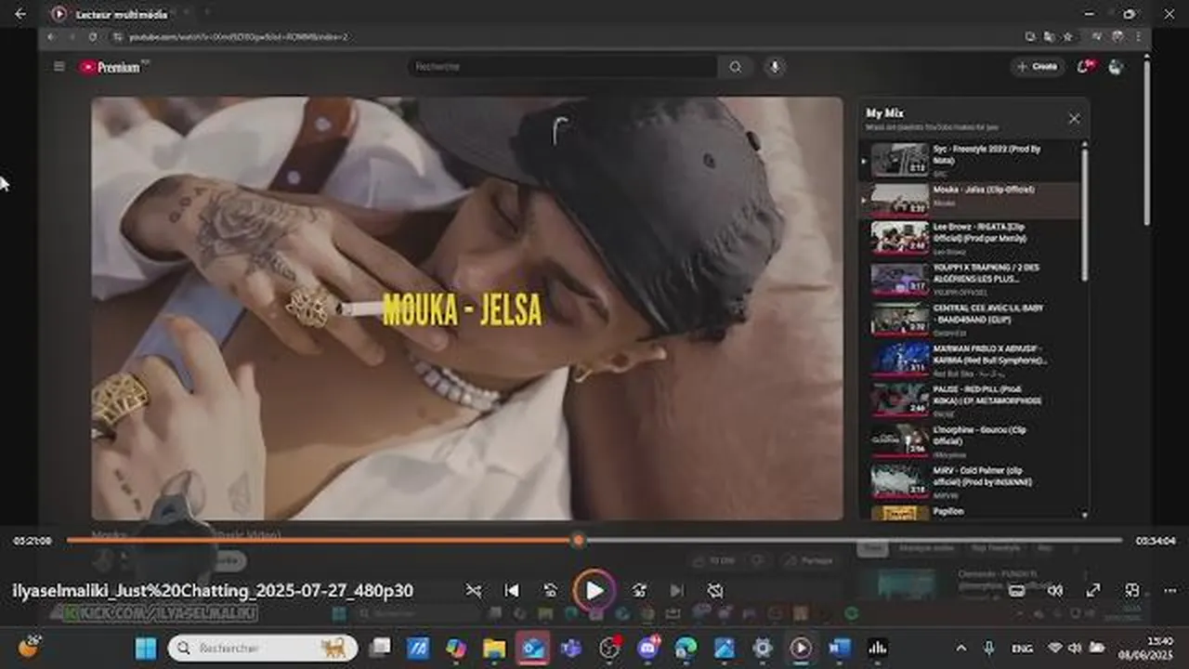Choose the CENTRAL CEE AVEC LIL BABY video
Viewport: 1189px width, 669px height.
[x=970, y=319]
